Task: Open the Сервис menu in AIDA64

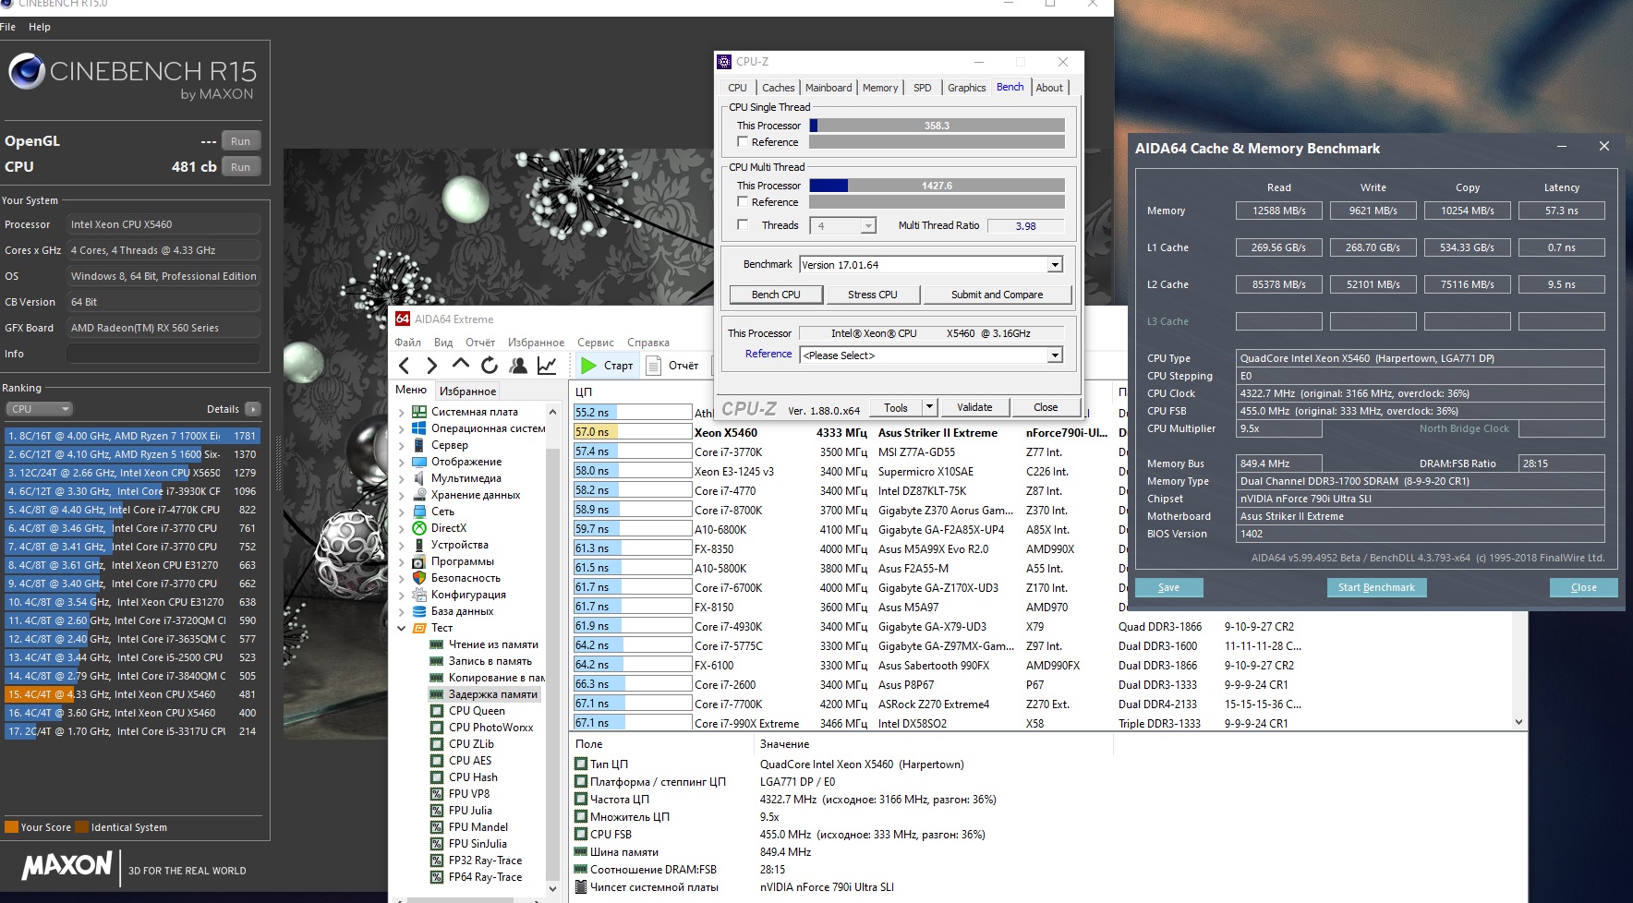Action: point(596,343)
